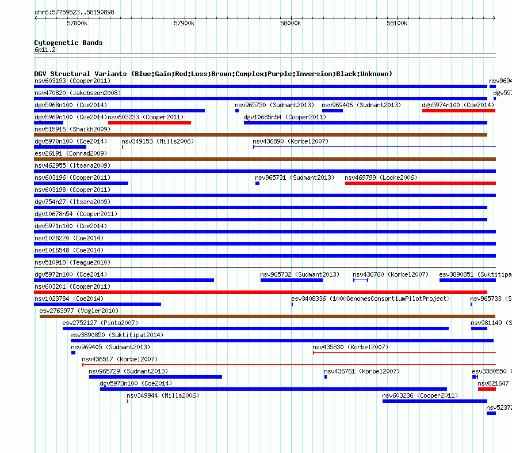This screenshot has height=453, width=512.
Task: Click the nsv436517 (Korbel2007) label
Action: pos(120,359)
